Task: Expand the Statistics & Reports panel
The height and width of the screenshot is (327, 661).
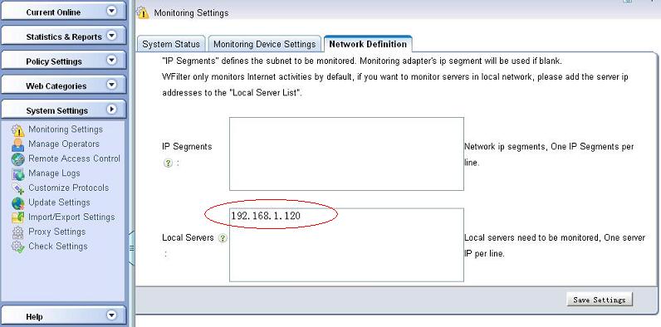Action: [x=111, y=36]
